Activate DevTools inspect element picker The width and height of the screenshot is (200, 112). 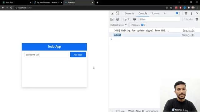pos(112,13)
